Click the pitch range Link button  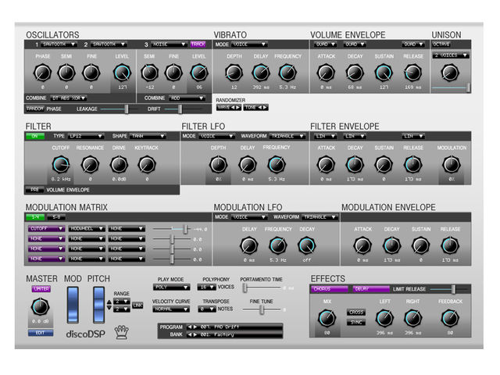point(137,305)
